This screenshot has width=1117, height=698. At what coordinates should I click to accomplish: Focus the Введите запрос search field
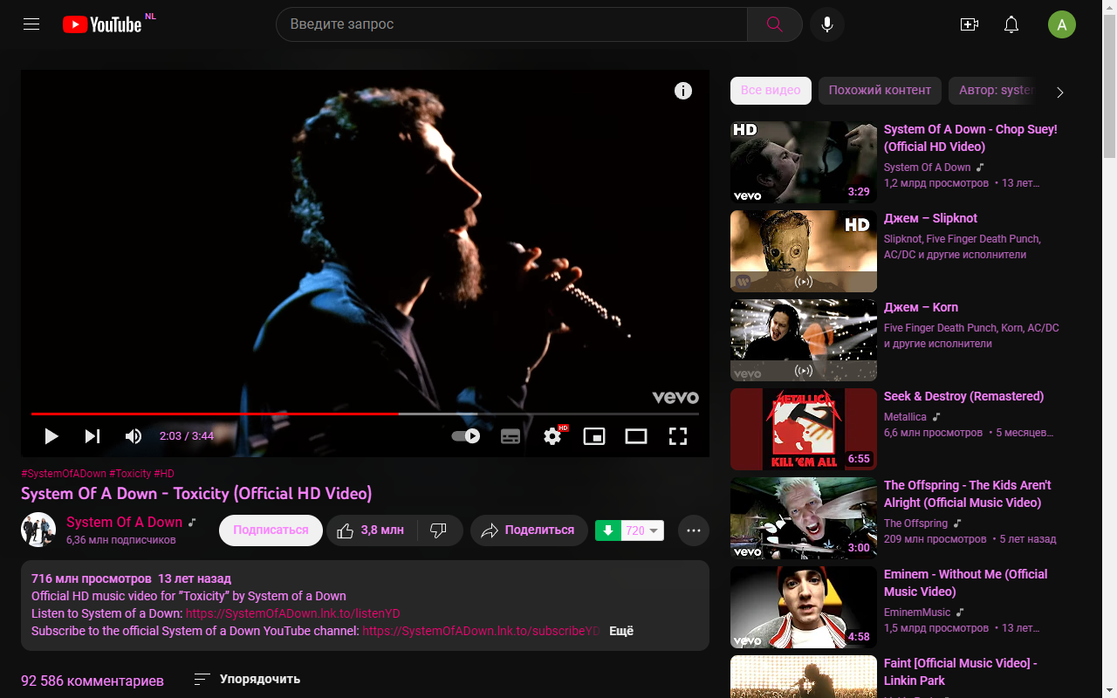(511, 24)
